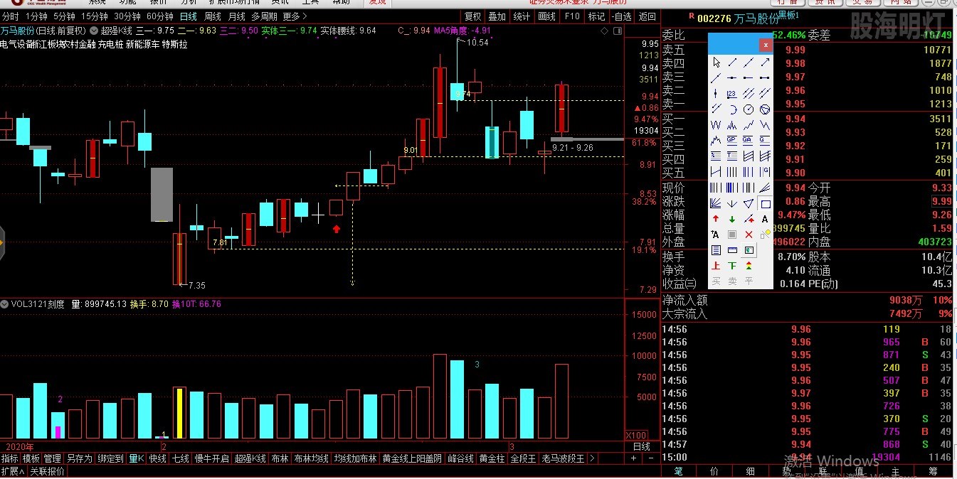Image resolution: width=957 pixels, height=479 pixels.
Task: Select the fan lines drawing tool
Action: click(x=716, y=203)
